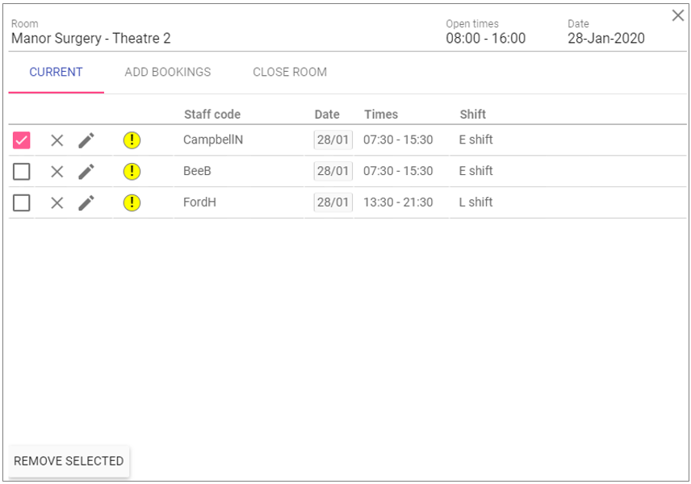Click the yellow warning icon for CampbellN
The width and height of the screenshot is (691, 484).
132,140
